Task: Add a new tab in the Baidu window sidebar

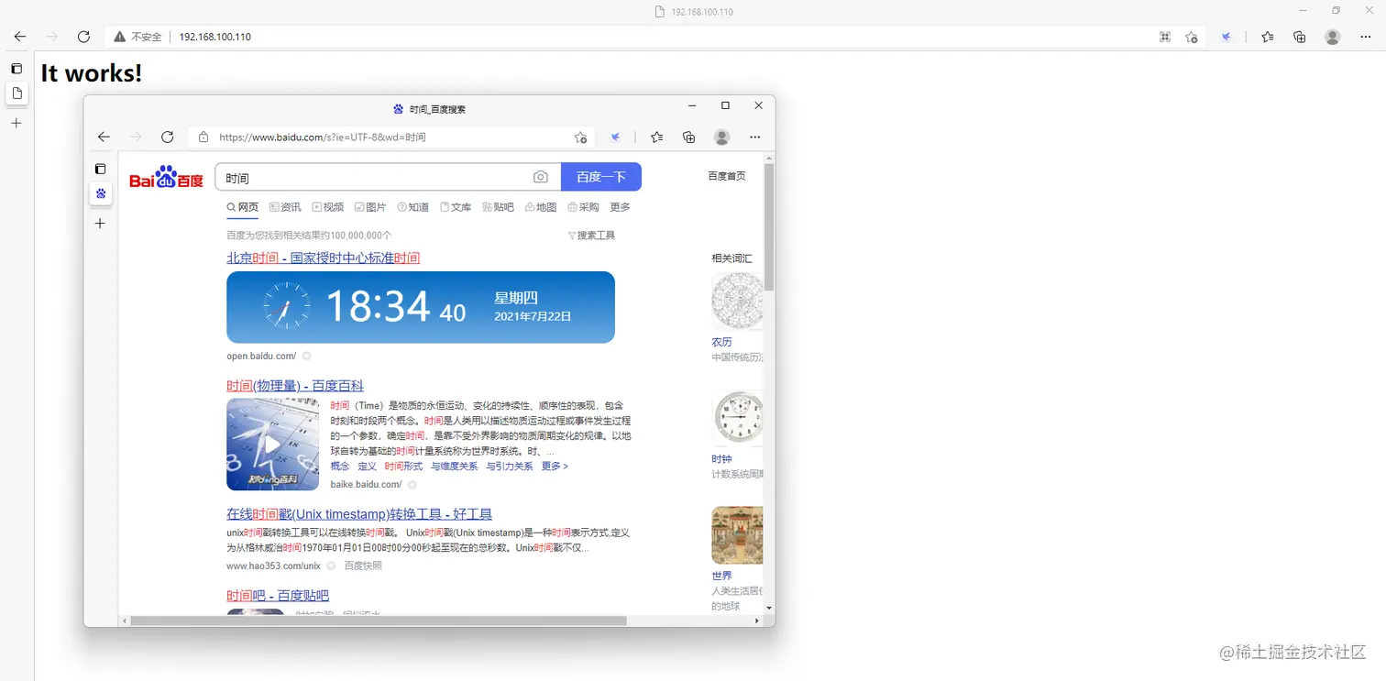Action: pyautogui.click(x=101, y=223)
